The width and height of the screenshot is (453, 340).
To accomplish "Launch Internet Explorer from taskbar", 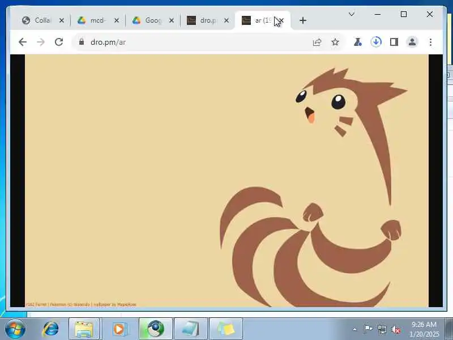I will coord(50,329).
